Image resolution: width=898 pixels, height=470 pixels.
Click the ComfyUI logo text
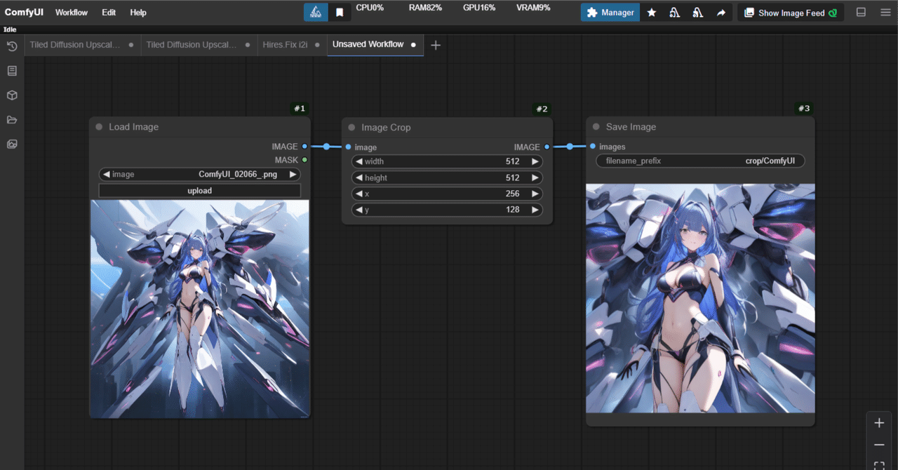24,13
